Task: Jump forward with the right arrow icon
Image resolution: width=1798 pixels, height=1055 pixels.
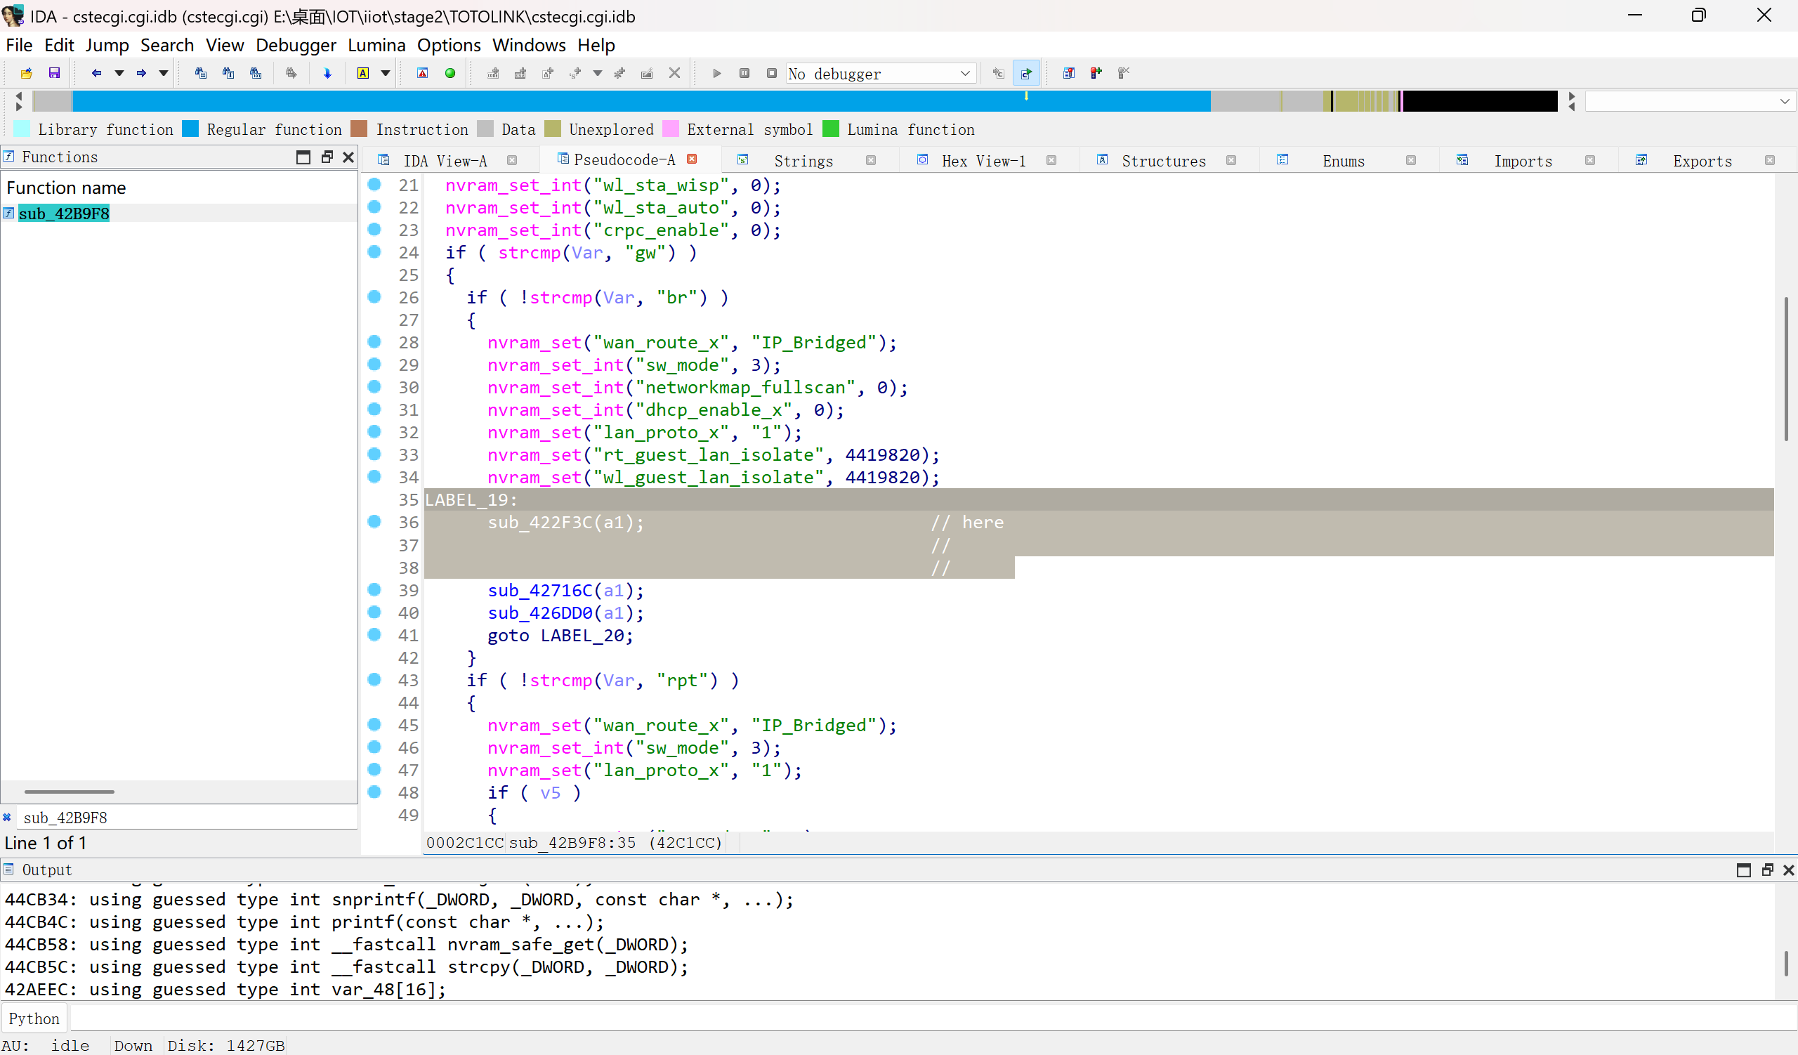Action: (141, 73)
